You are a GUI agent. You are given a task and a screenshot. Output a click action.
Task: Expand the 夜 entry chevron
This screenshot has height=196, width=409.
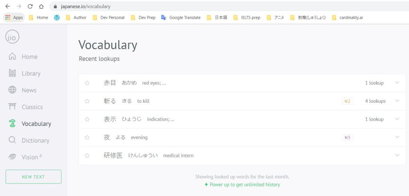click(397, 137)
